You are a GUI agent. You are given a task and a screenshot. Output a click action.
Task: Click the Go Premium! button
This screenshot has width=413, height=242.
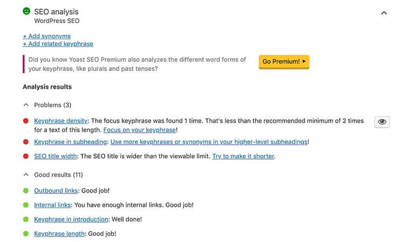coord(284,62)
